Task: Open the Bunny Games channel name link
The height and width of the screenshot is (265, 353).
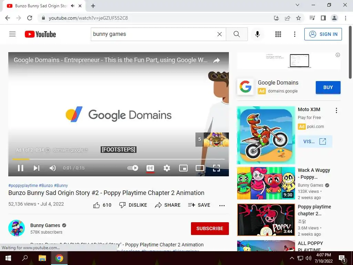Action: [x=45, y=225]
